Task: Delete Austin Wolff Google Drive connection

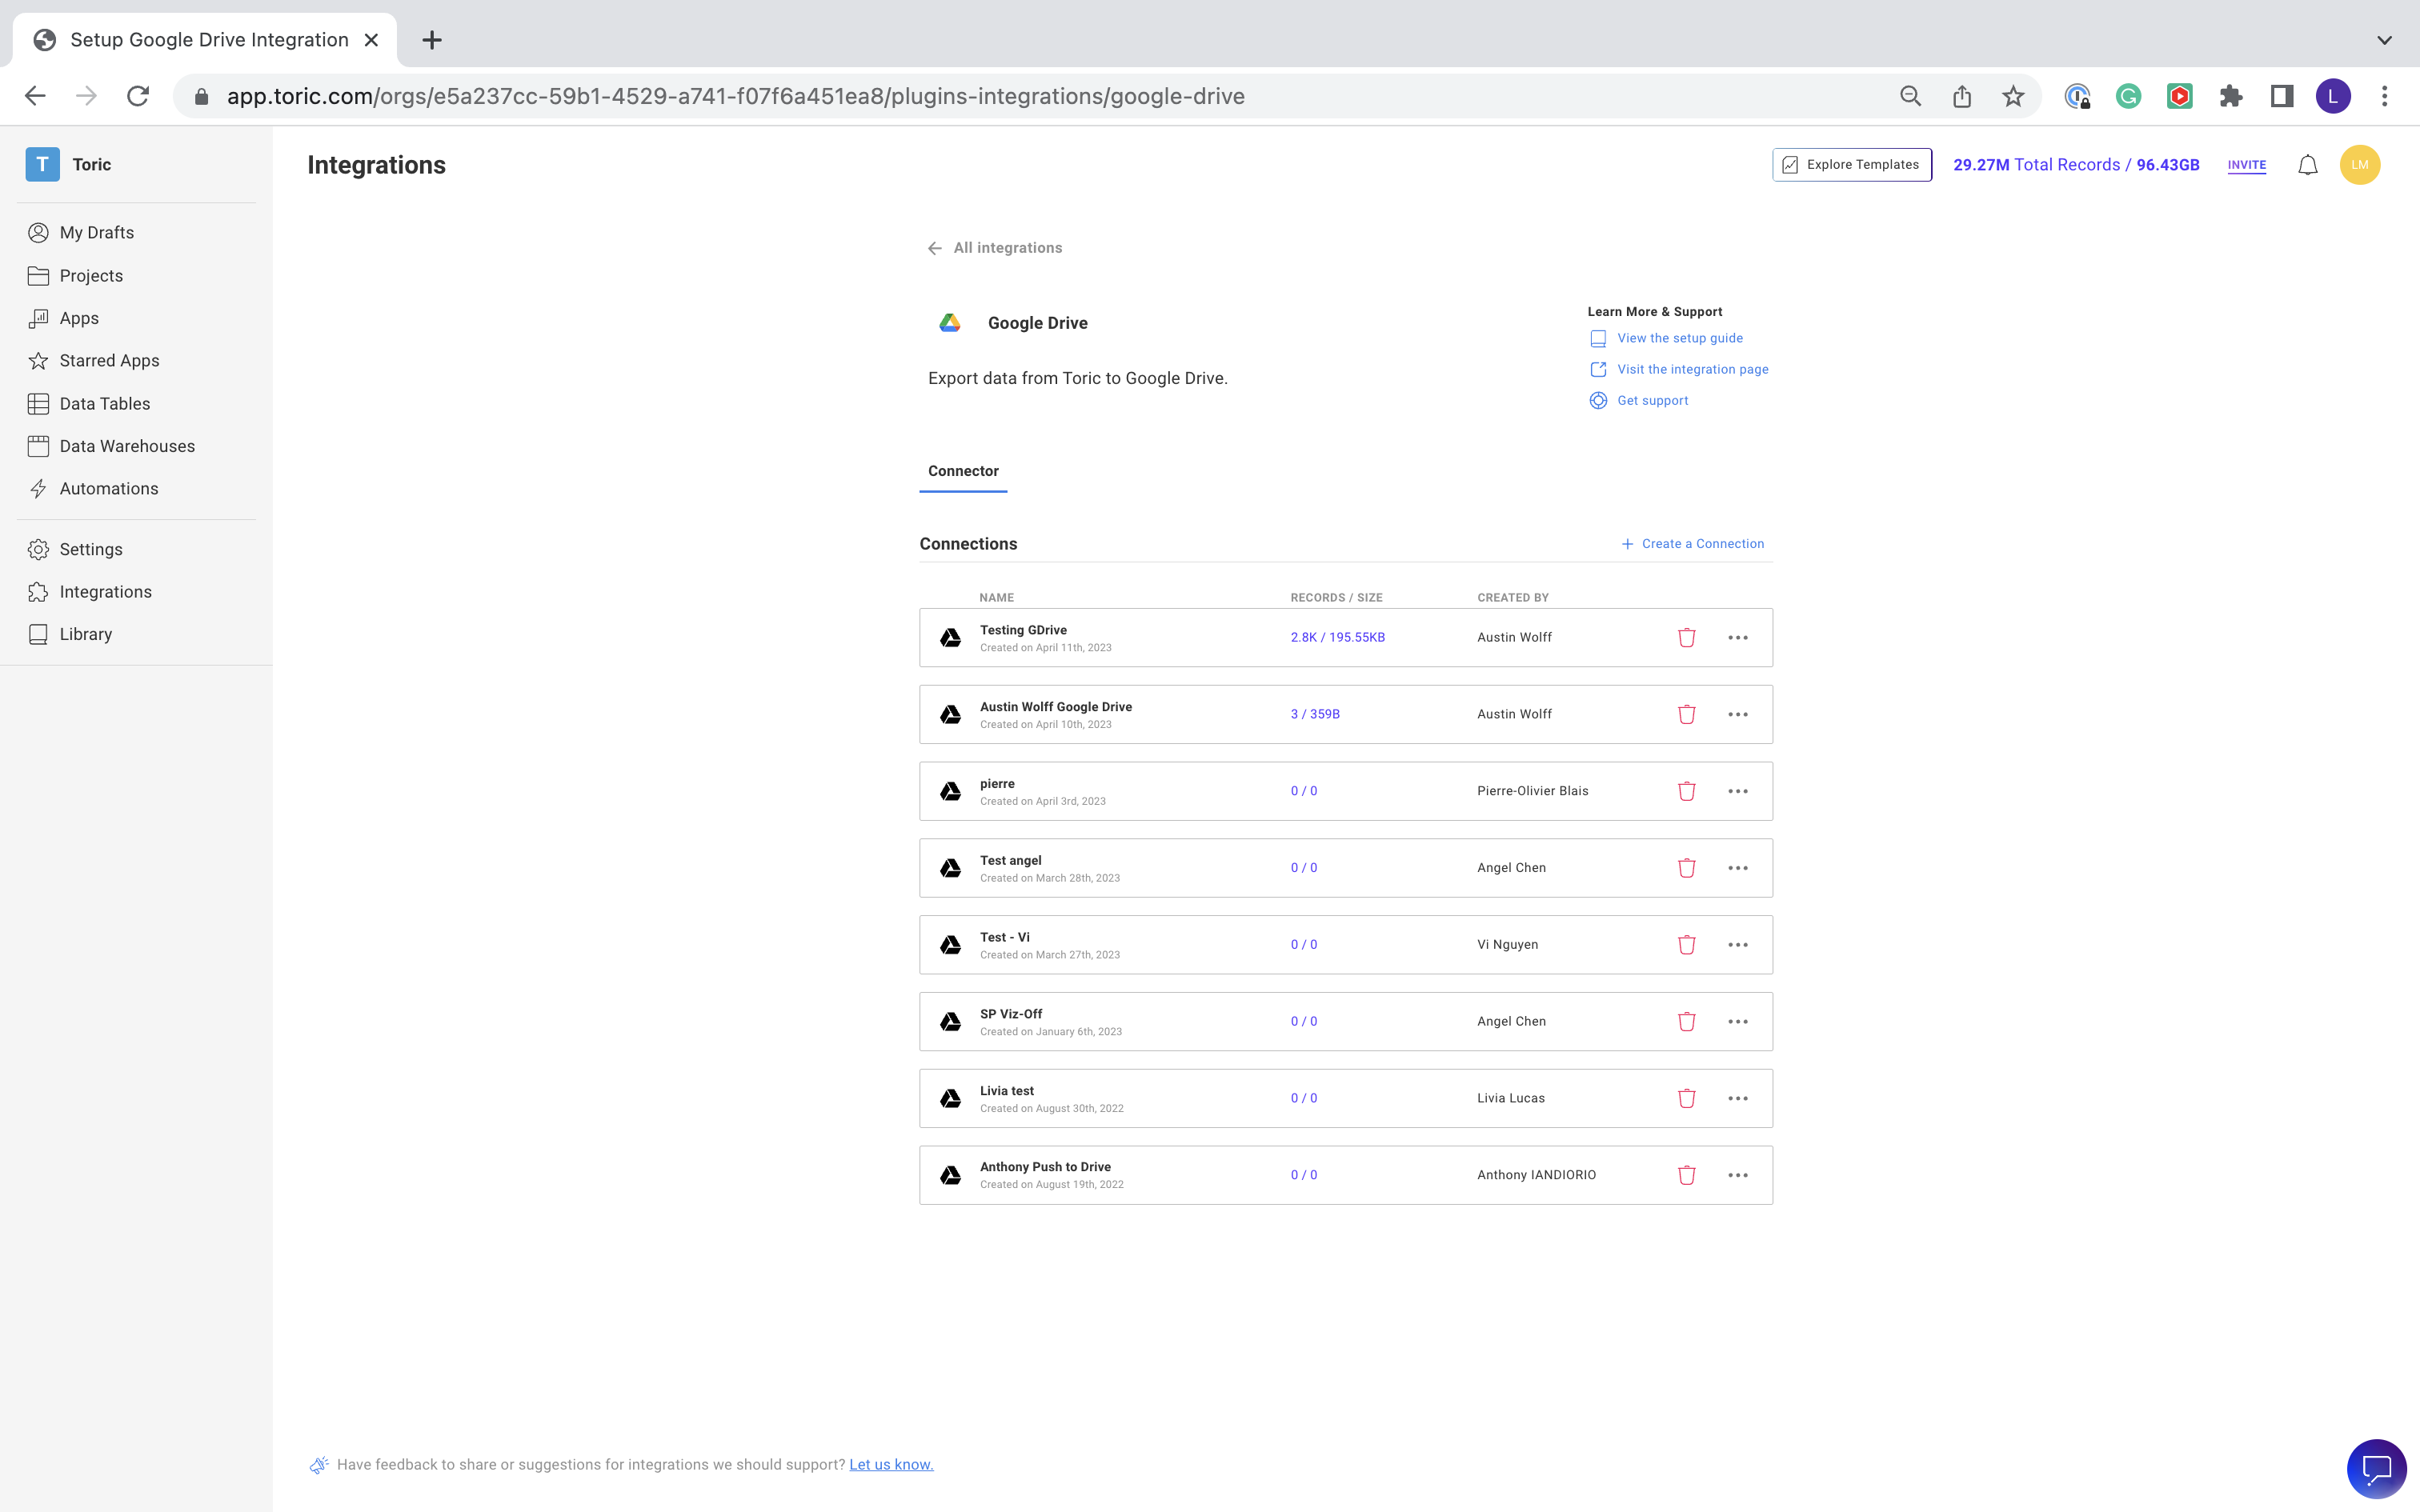Action: point(1686,714)
